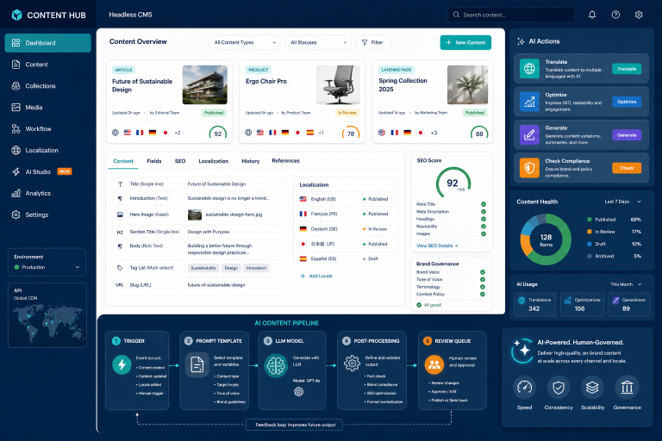
Task: Click the help question mark icon
Action: coord(615,15)
